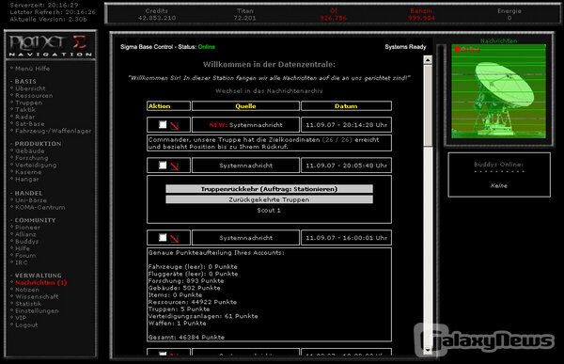Open the Taktik page

pyautogui.click(x=25, y=109)
